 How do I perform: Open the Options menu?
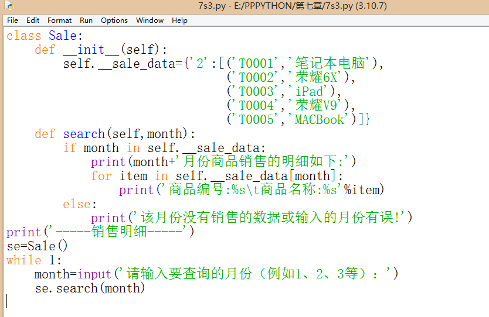(114, 20)
